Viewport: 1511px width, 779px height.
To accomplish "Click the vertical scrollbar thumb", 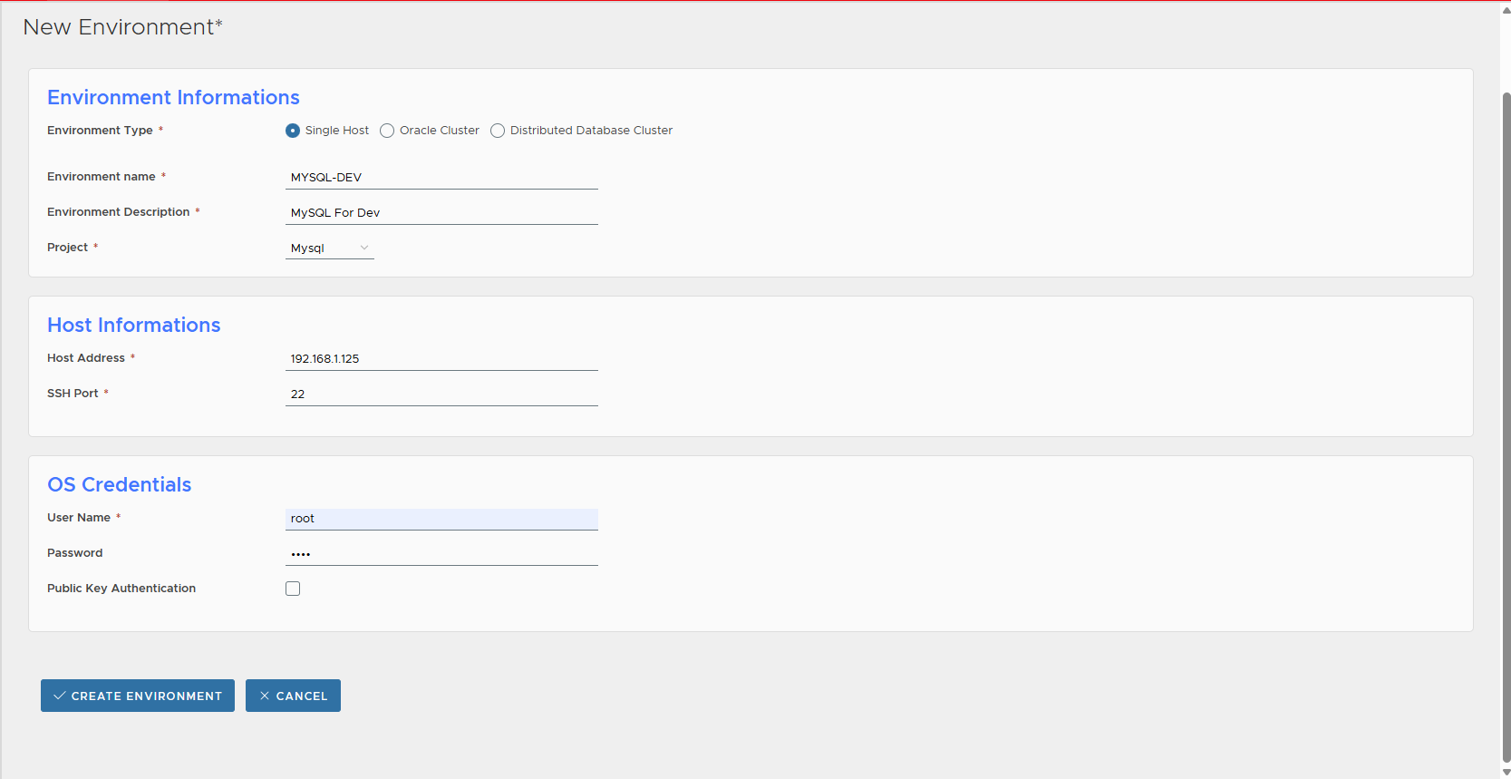I will point(1506,426).
